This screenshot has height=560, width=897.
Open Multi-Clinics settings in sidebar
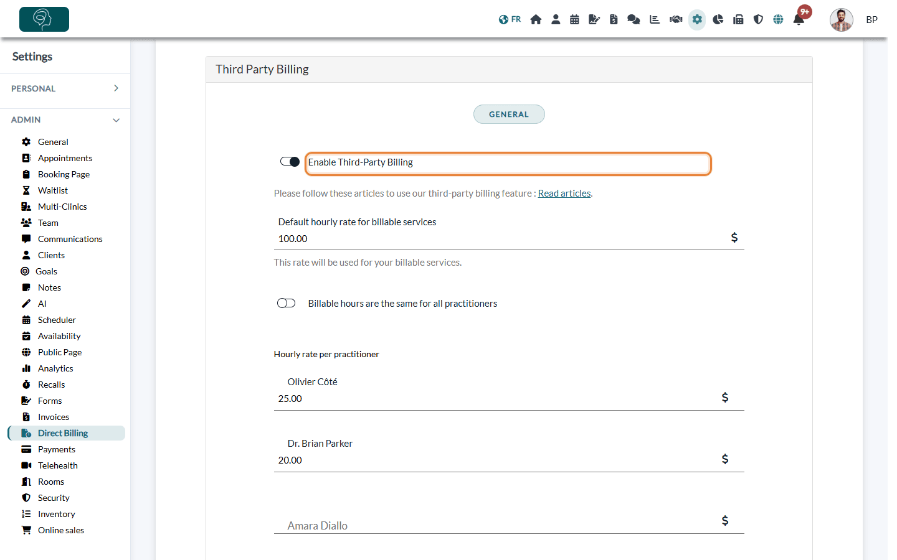(62, 207)
